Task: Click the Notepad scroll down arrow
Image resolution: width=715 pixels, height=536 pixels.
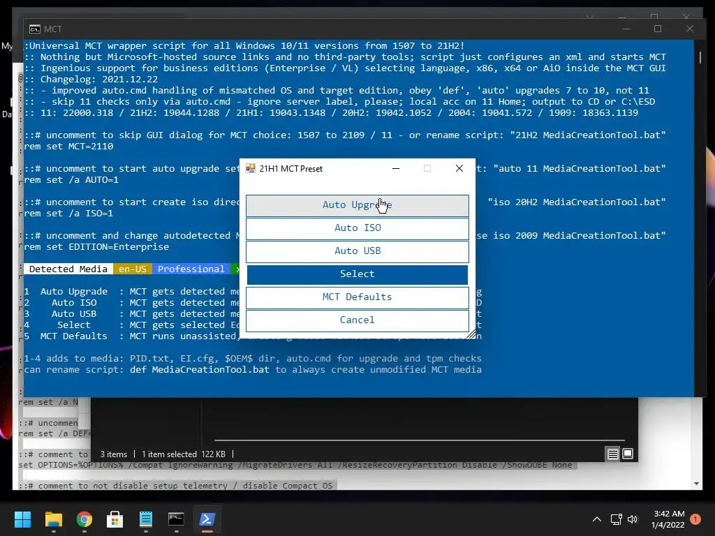Action: coord(696,484)
